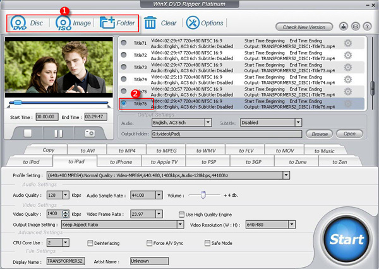
Task: Open the Audio language dropdown
Action: pos(208,122)
